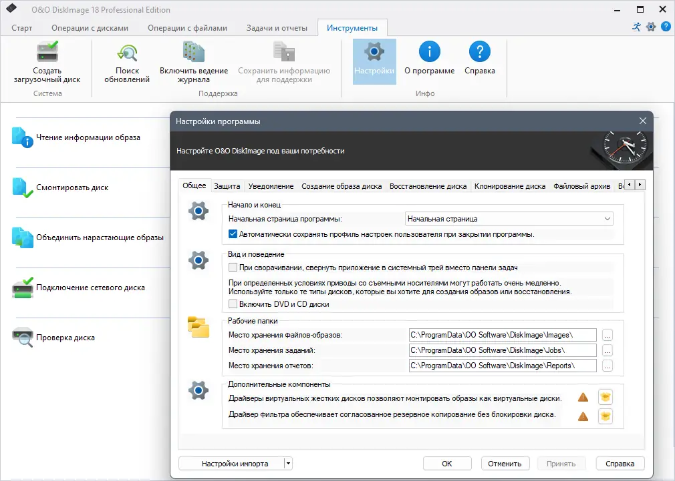Select the Инструменты ribbon tab

coord(352,28)
